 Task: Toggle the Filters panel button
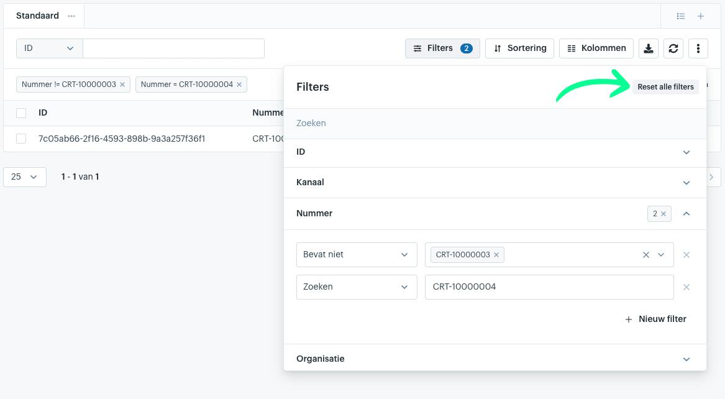442,48
